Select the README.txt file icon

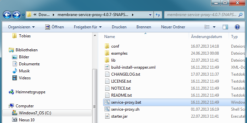(x=107, y=95)
